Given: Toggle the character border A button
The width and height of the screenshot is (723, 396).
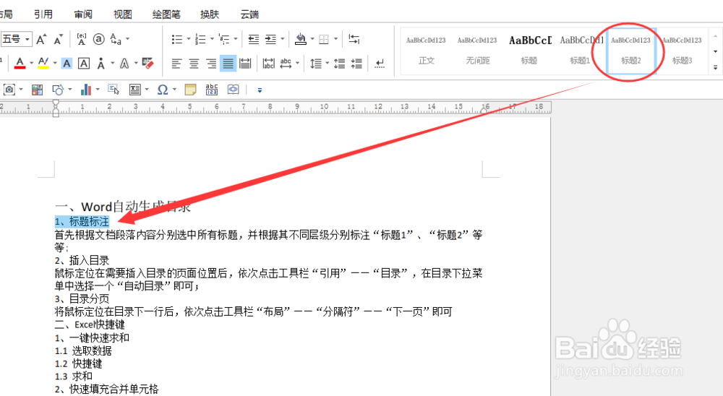Looking at the screenshot, I should tap(84, 63).
